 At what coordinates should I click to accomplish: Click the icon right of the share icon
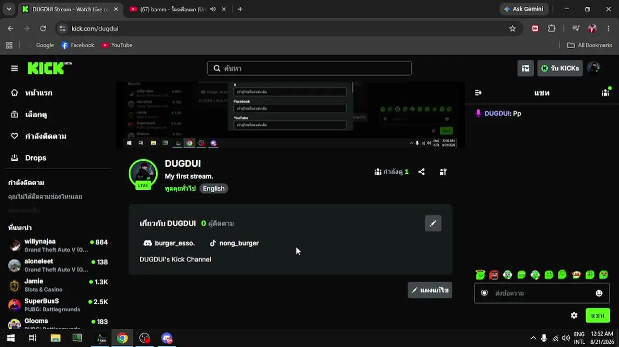pyautogui.click(x=443, y=172)
